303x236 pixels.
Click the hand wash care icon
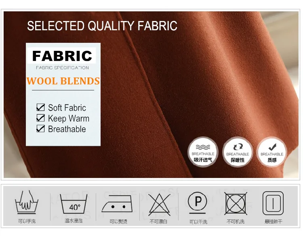tap(27, 202)
